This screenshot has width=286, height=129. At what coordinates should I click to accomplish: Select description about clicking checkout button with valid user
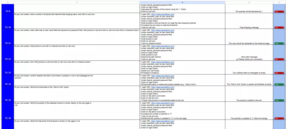coord(77,37)
